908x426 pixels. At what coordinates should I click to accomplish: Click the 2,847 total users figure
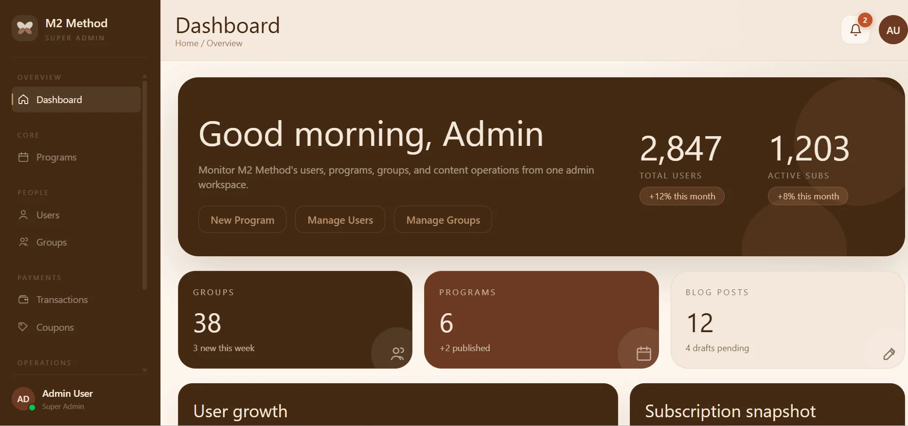pos(681,148)
